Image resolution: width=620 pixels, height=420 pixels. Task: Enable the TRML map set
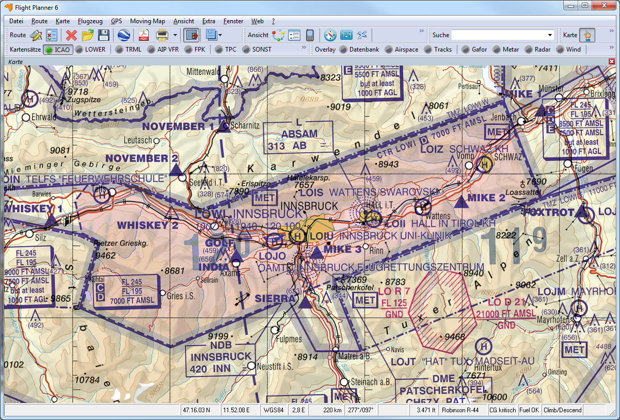click(129, 50)
